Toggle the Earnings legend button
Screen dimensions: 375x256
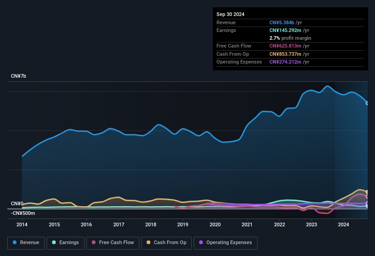pyautogui.click(x=65, y=243)
